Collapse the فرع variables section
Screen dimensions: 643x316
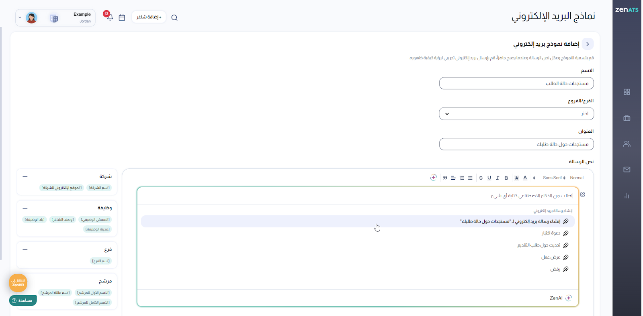[x=25, y=249]
